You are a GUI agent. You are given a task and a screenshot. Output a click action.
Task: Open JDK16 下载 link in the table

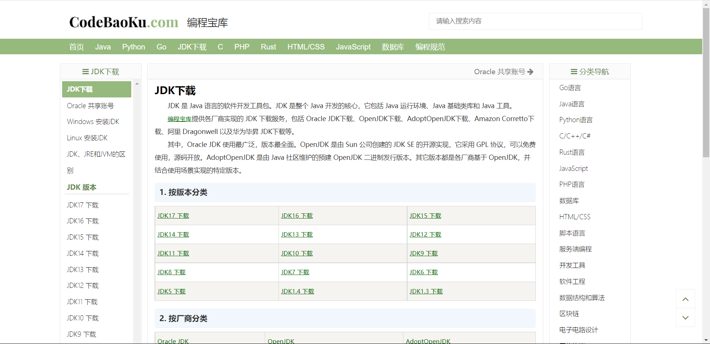click(297, 216)
